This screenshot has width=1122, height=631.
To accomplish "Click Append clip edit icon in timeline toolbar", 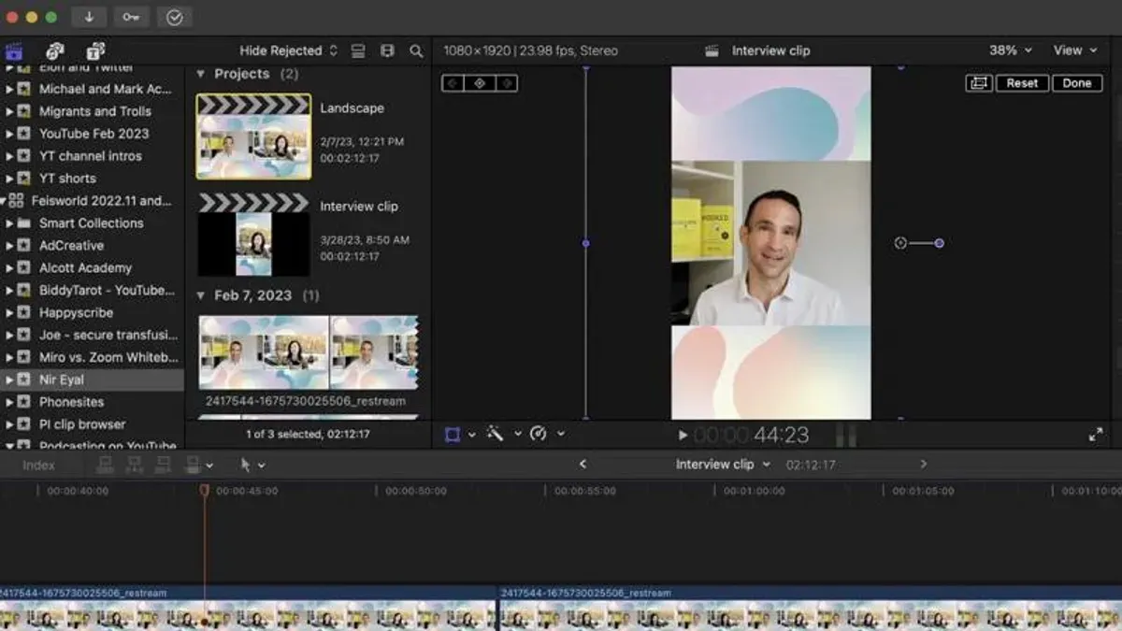I will tap(163, 464).
